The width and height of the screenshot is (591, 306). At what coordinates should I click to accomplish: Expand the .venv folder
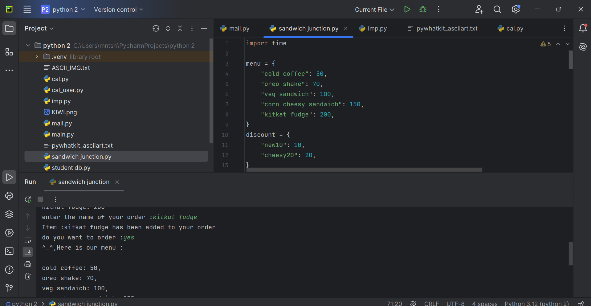click(37, 57)
